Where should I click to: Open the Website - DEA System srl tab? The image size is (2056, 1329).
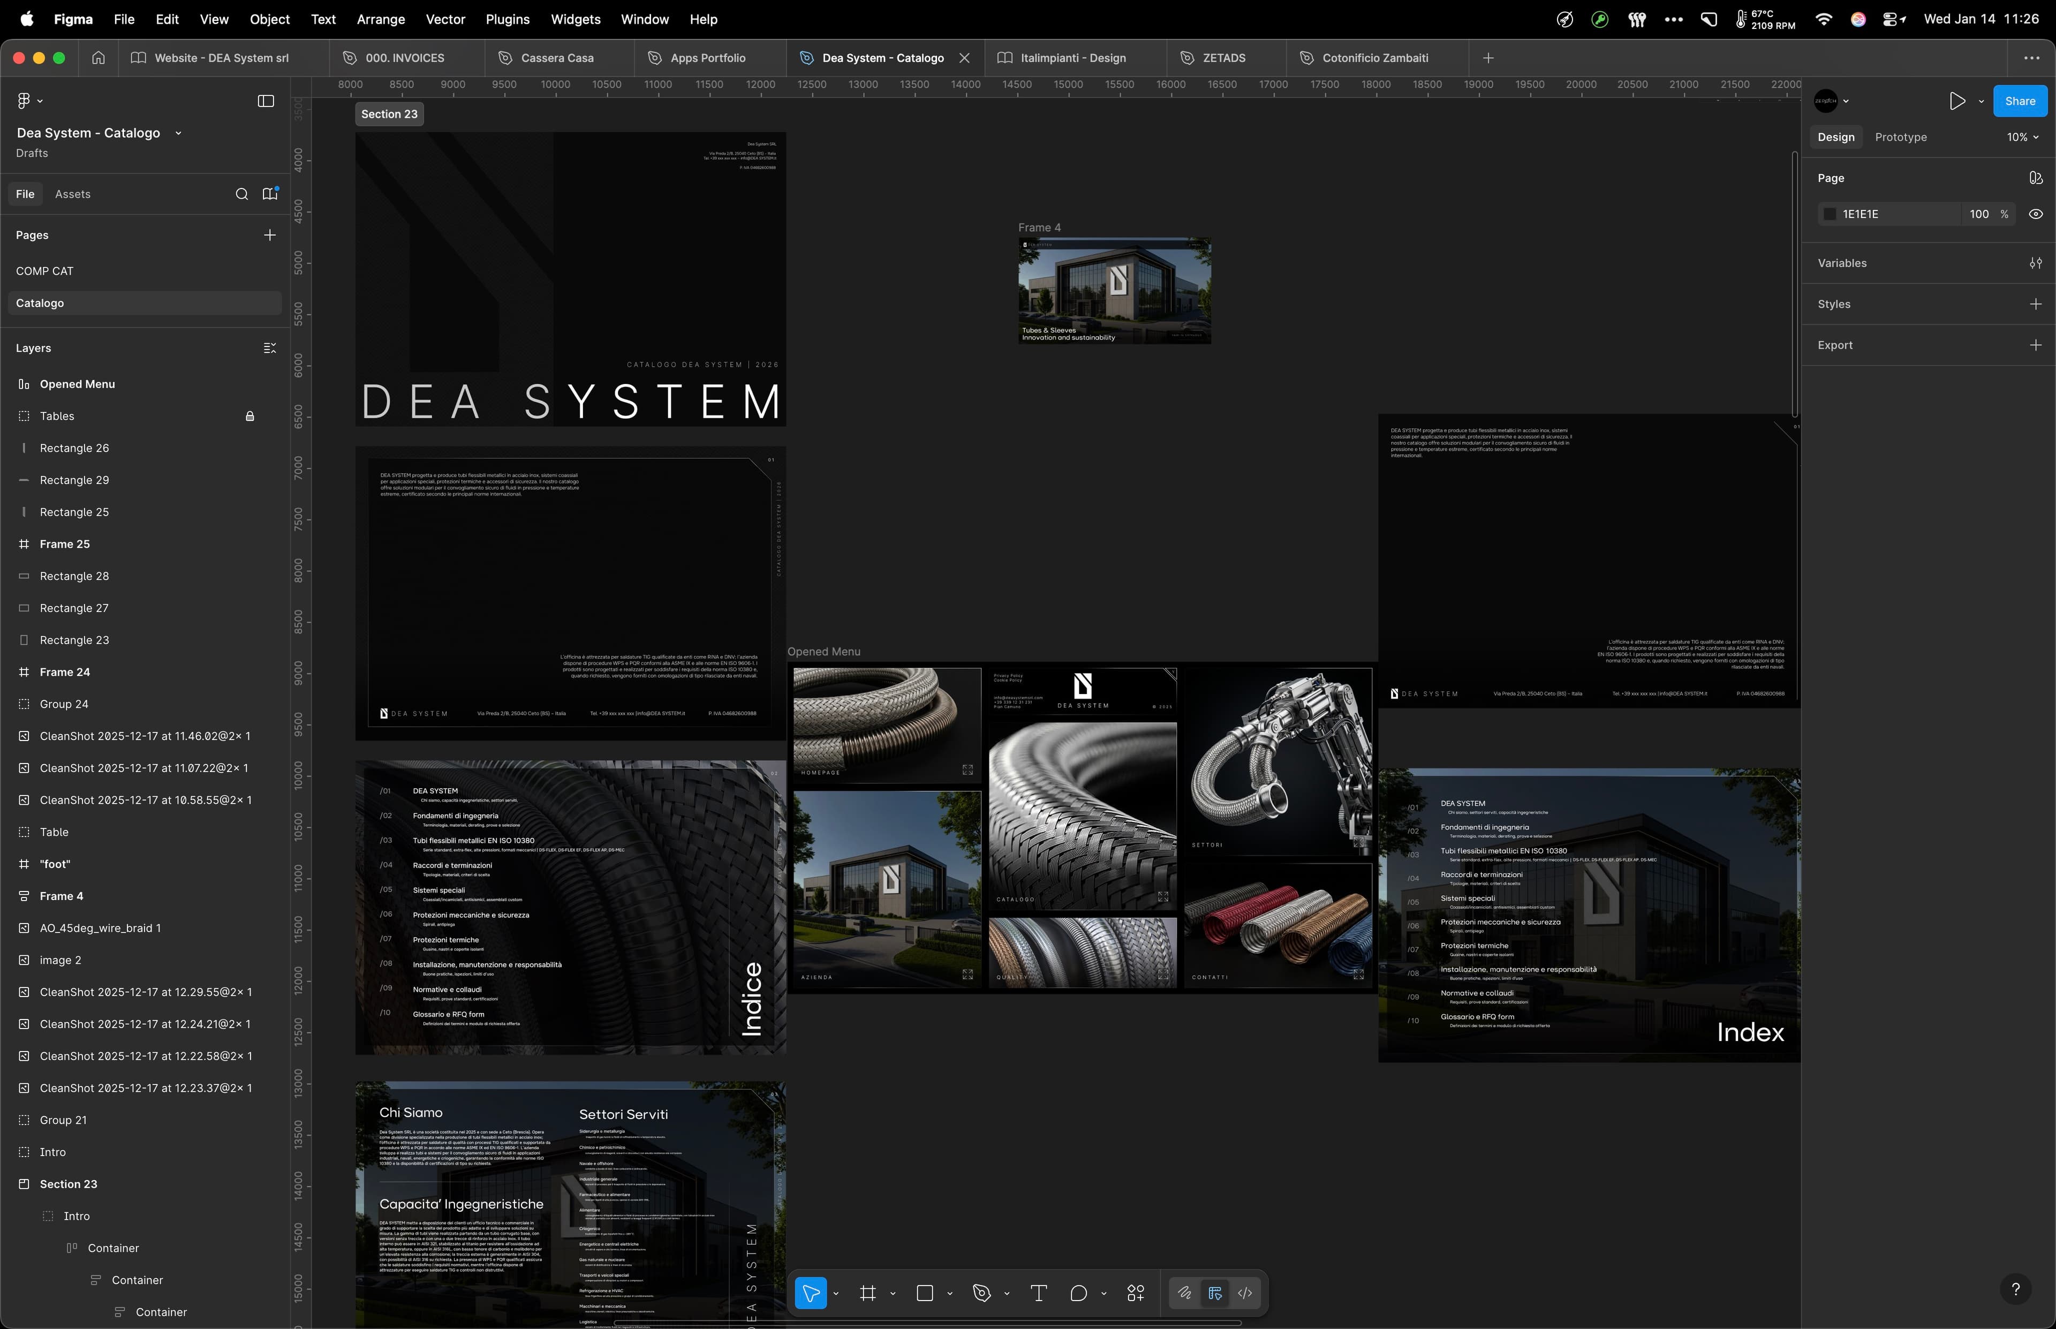pyautogui.click(x=223, y=58)
